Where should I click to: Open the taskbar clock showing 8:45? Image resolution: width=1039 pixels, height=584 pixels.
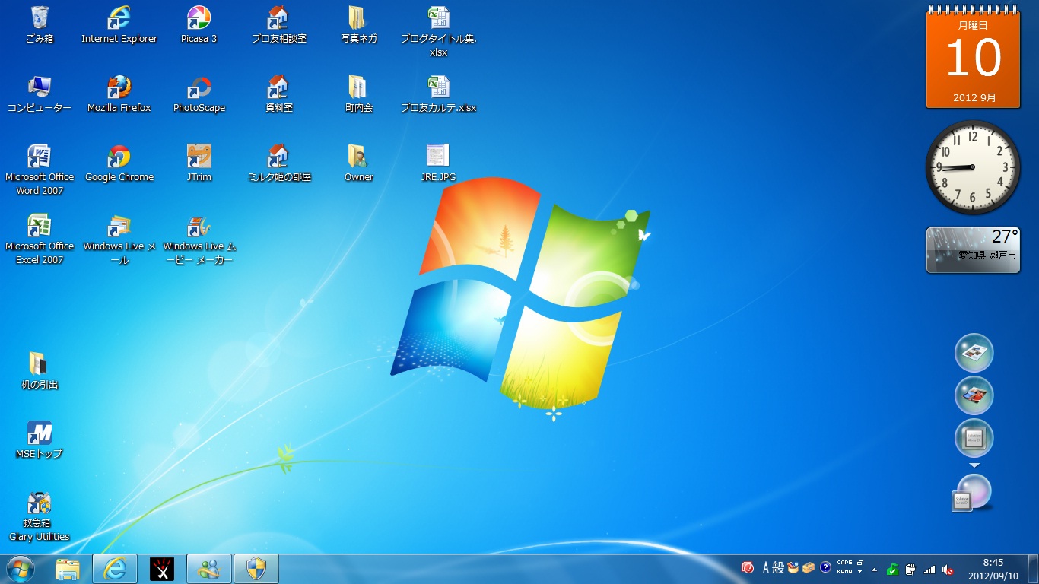coord(993,569)
